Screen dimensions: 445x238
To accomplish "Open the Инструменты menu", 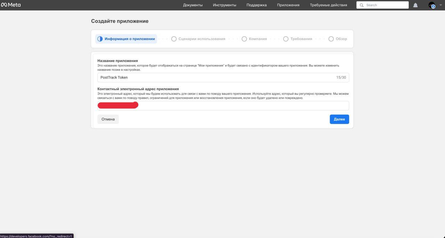I will [x=224, y=5].
